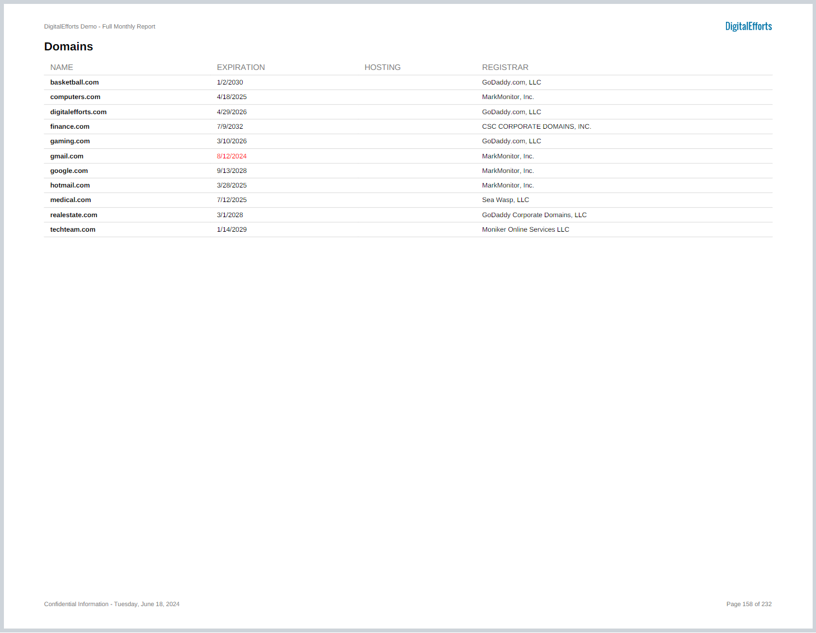The image size is (816, 633).
Task: Click expiration date 1/2/2030
Action: 230,82
